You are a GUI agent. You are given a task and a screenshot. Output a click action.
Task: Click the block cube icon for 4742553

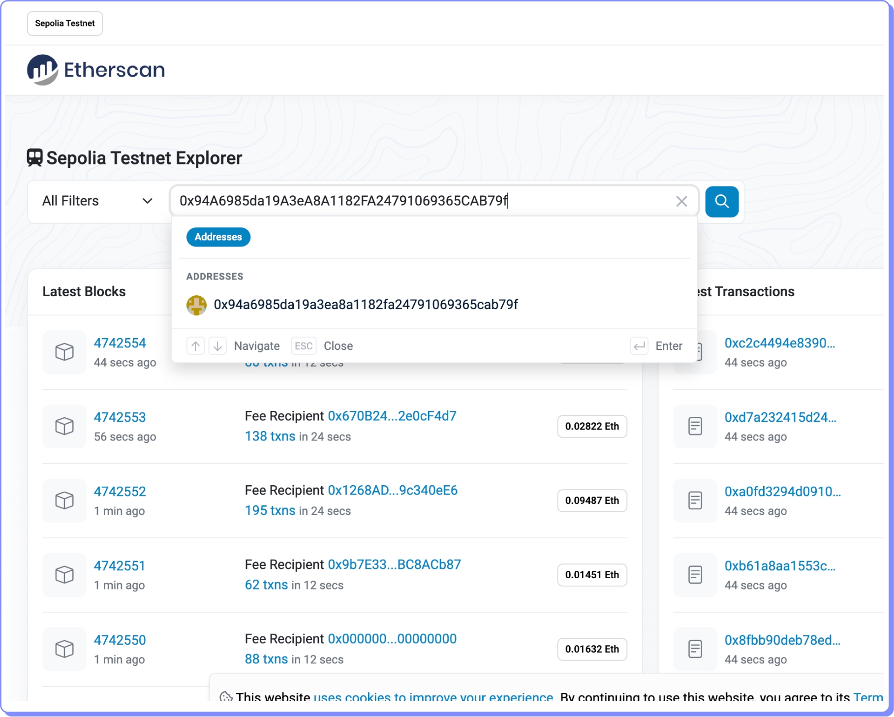(x=64, y=426)
